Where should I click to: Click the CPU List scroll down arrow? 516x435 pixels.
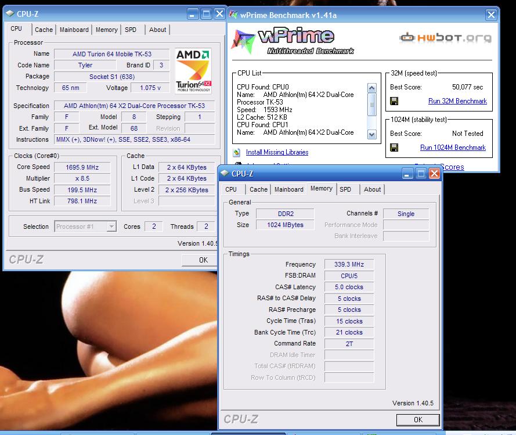tap(372, 134)
